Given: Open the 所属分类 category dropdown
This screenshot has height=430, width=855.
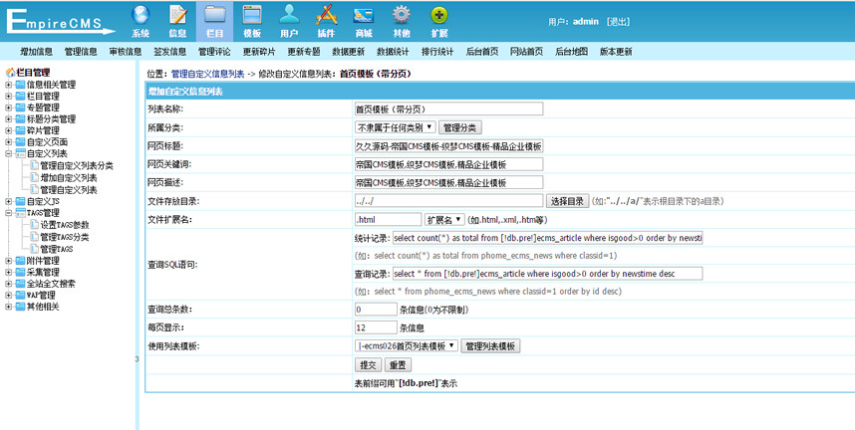Looking at the screenshot, I should tap(395, 127).
